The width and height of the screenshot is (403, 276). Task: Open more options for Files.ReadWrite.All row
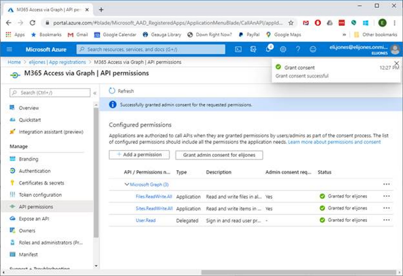tap(386, 196)
